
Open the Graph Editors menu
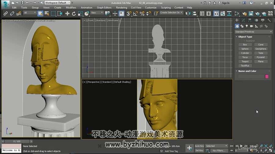click(104, 8)
